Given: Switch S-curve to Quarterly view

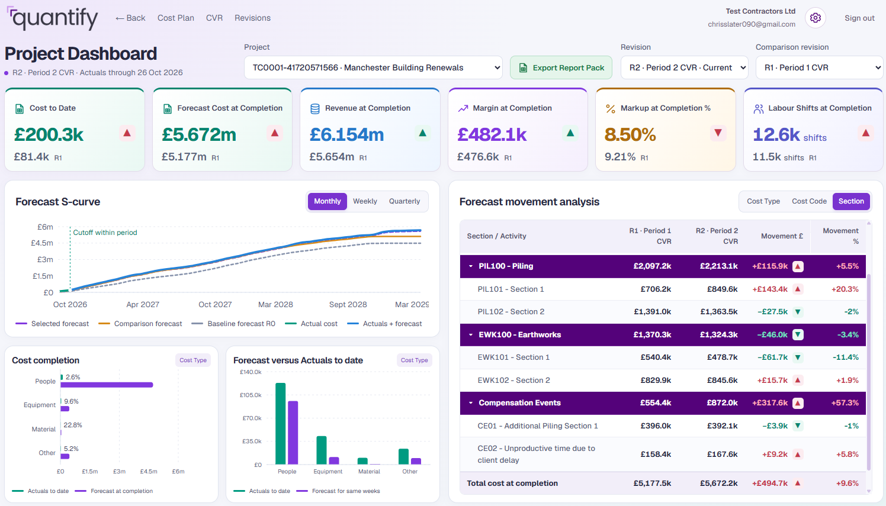Looking at the screenshot, I should [405, 201].
